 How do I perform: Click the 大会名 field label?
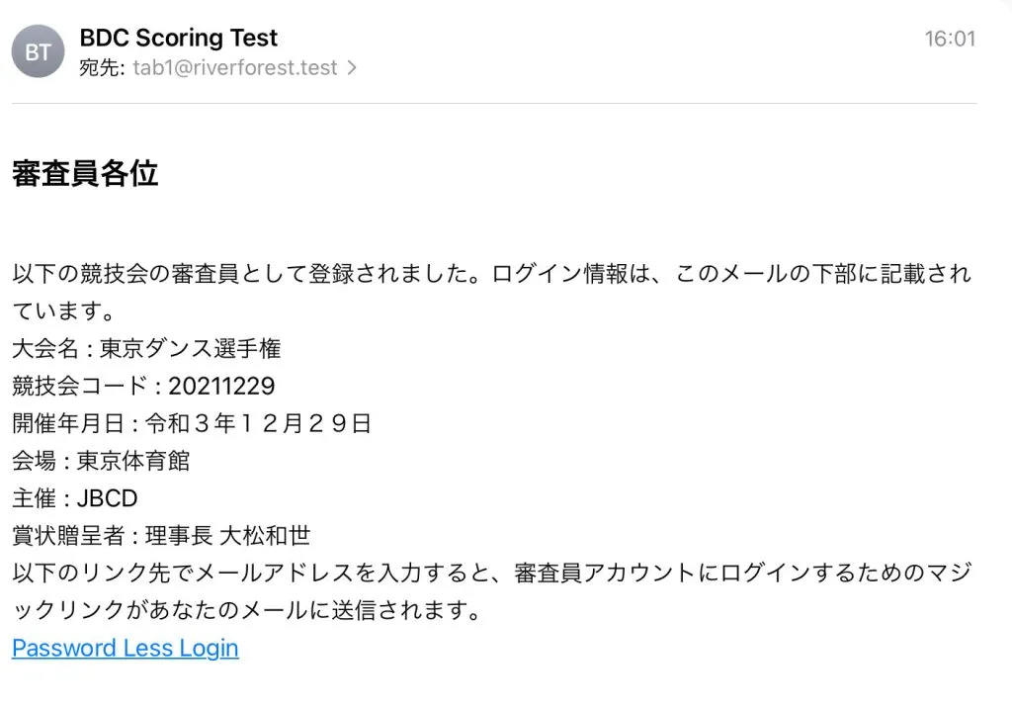pyautogui.click(x=44, y=349)
